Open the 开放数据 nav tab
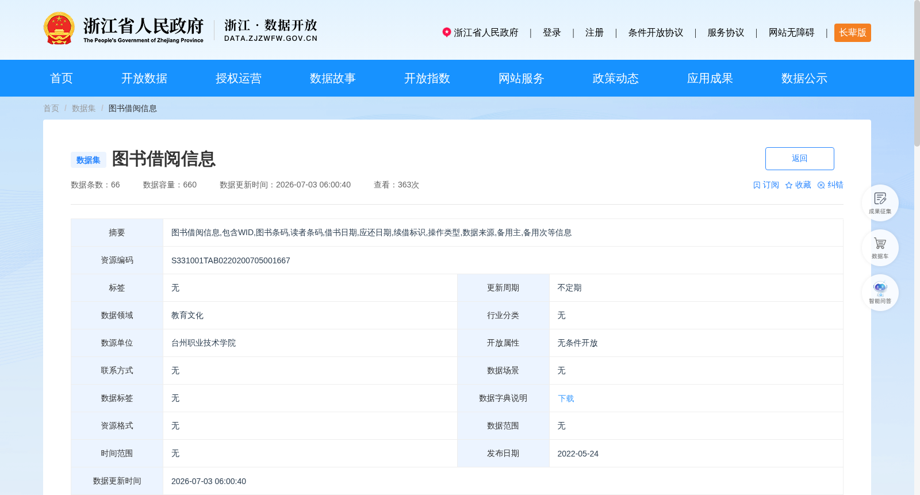 [144, 78]
